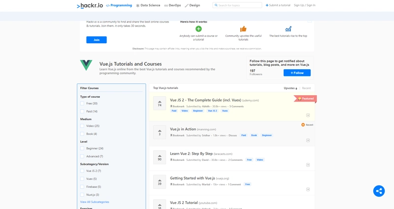Image resolution: width=394 pixels, height=209 pixels.
Task: Upvote Vue JS 2 Tutorial on youtube
Action: [160, 205]
